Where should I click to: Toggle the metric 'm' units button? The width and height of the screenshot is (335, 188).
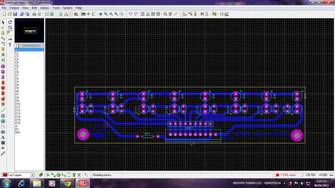click(x=83, y=14)
